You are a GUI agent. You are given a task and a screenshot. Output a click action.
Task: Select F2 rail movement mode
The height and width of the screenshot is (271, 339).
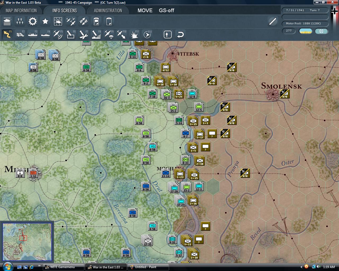tap(20, 34)
